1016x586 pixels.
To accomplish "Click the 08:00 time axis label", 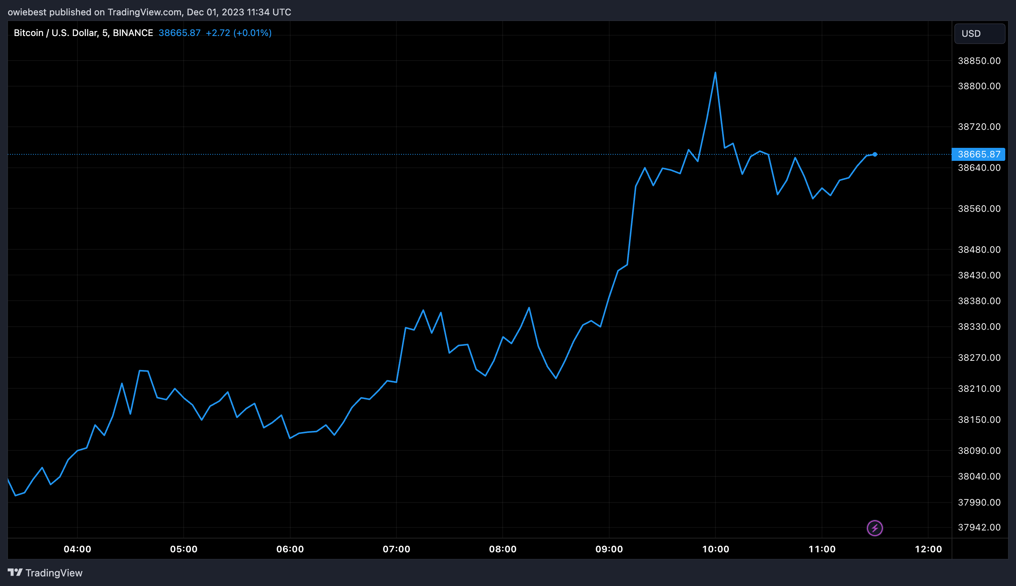I will click(x=503, y=549).
